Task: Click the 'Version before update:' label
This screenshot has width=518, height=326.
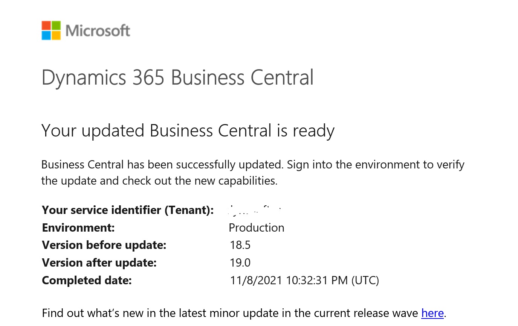Action: 104,245
